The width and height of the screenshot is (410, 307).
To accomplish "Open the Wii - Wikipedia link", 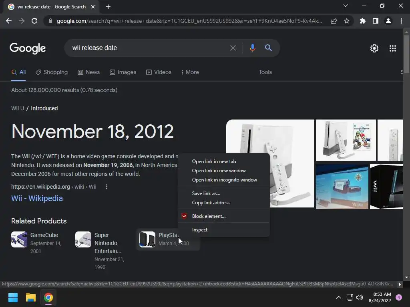I will [x=37, y=198].
